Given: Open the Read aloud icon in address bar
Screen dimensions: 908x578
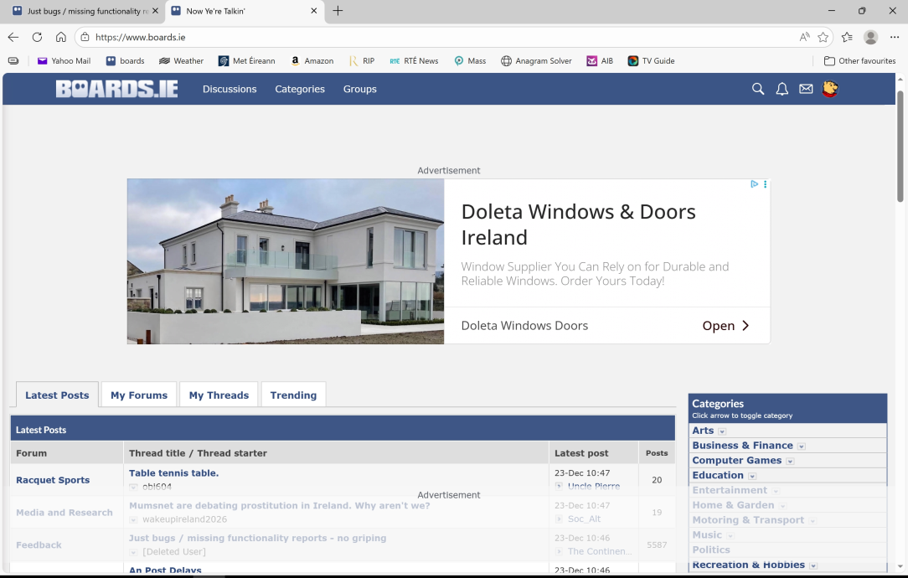Looking at the screenshot, I should 804,37.
